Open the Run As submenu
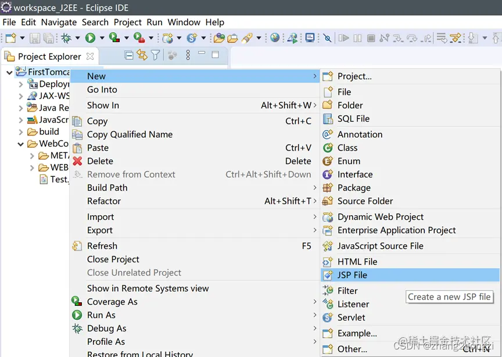Image resolution: width=502 pixels, height=357 pixels. click(x=195, y=315)
